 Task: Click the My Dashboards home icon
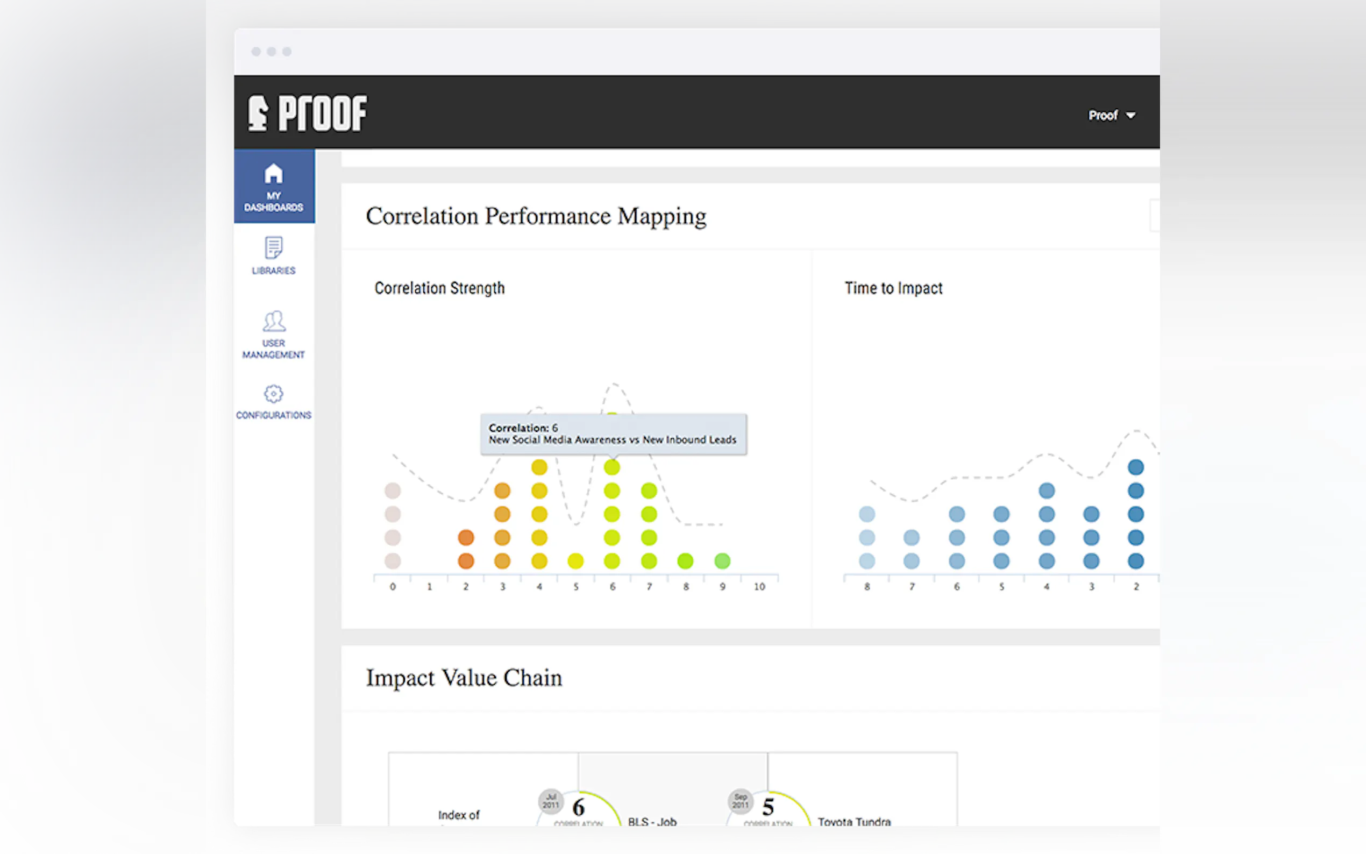point(273,173)
